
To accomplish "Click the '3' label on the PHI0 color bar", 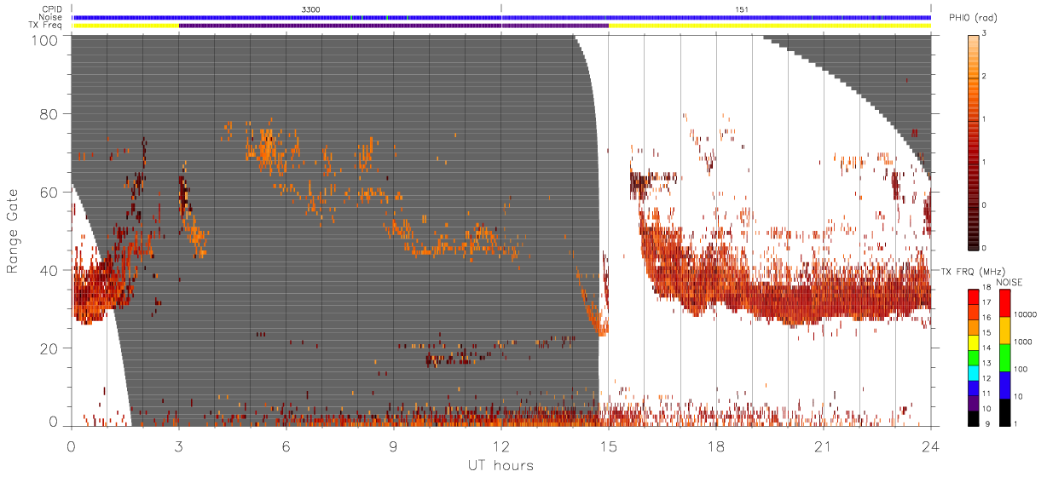I will tap(986, 33).
